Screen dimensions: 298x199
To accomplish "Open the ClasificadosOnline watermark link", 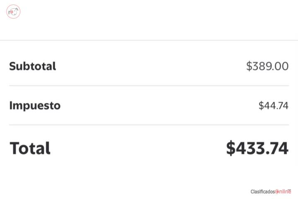I will [x=271, y=192].
